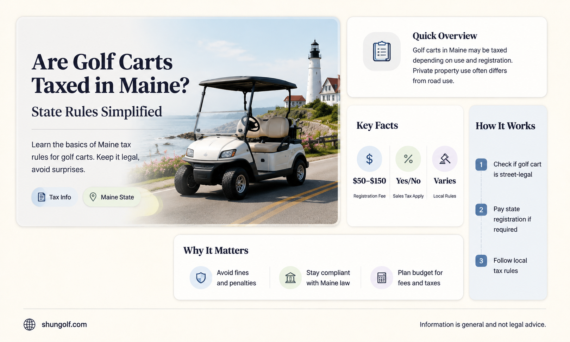The height and width of the screenshot is (342, 570).
Task: Open the Maine State tag
Action: (112, 197)
